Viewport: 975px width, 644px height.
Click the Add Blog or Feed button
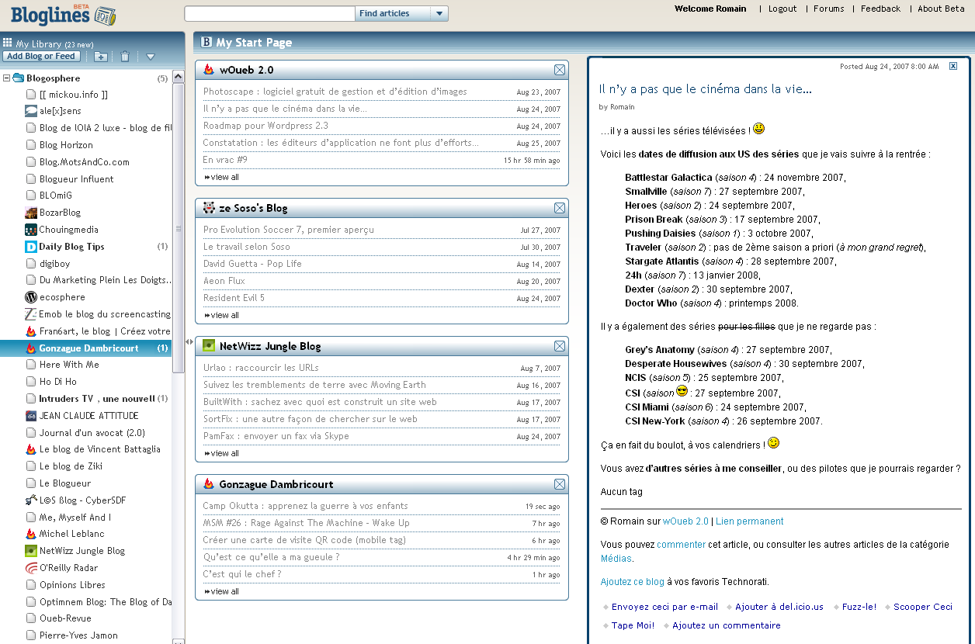(41, 57)
